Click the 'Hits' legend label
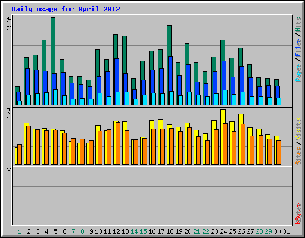 pyautogui.click(x=298, y=24)
